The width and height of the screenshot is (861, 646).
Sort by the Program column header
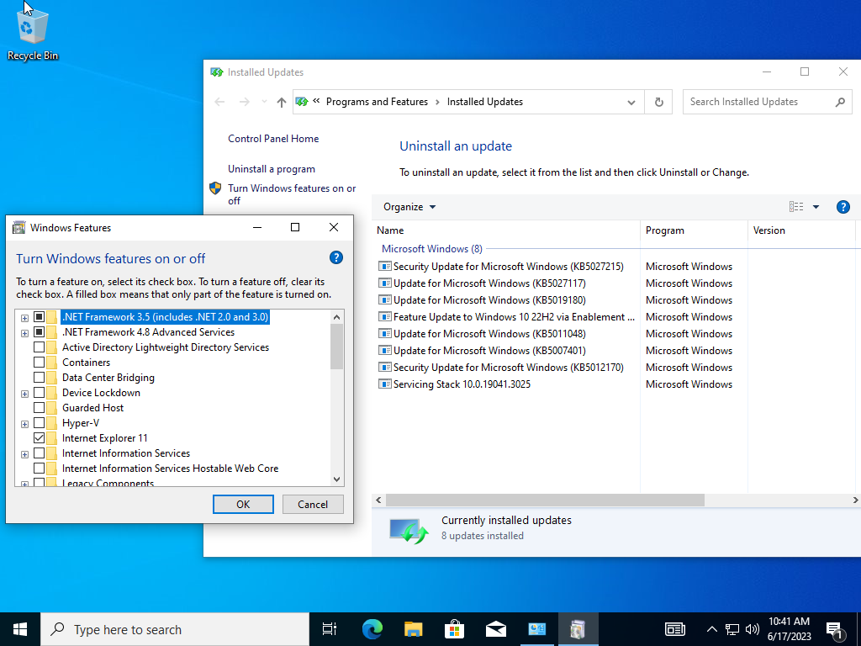(694, 230)
